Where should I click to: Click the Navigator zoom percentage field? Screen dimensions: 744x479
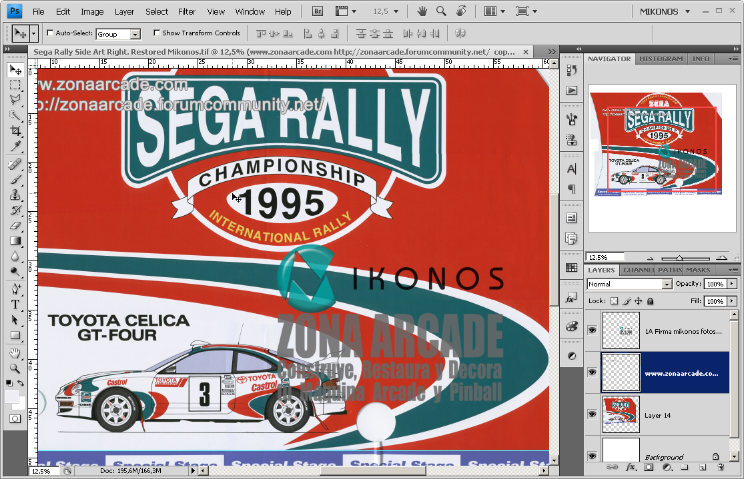(605, 257)
